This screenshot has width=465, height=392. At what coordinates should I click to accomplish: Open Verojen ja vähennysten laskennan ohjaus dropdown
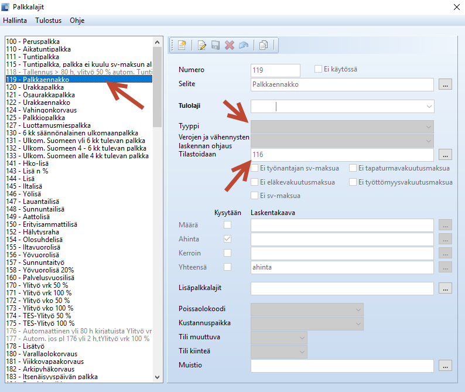click(429, 141)
